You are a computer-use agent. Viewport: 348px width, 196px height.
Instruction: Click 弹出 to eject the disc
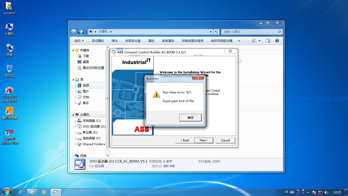(115, 41)
